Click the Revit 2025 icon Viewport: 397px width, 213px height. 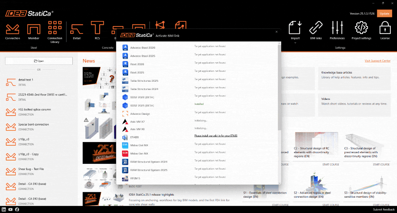tap(125, 72)
